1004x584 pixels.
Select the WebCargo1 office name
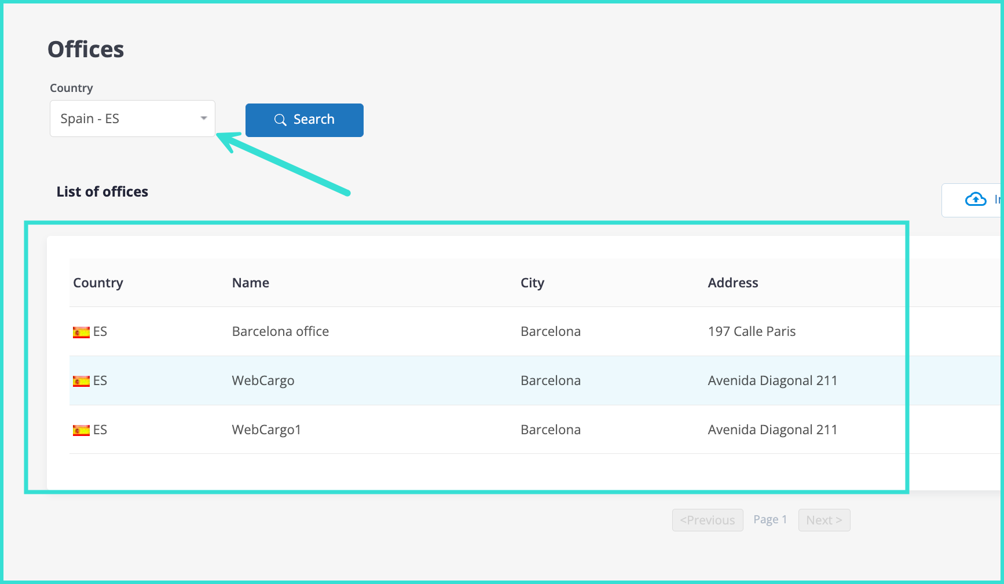pos(266,430)
